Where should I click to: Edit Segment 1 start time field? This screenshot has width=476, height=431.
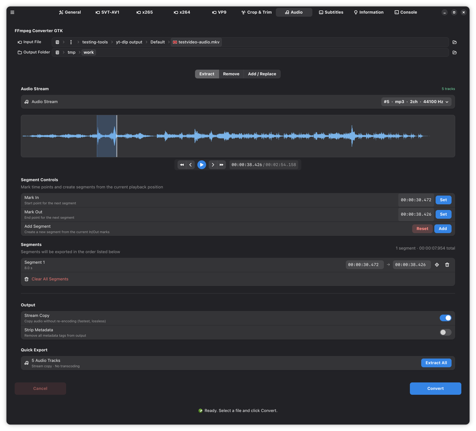pyautogui.click(x=365, y=265)
